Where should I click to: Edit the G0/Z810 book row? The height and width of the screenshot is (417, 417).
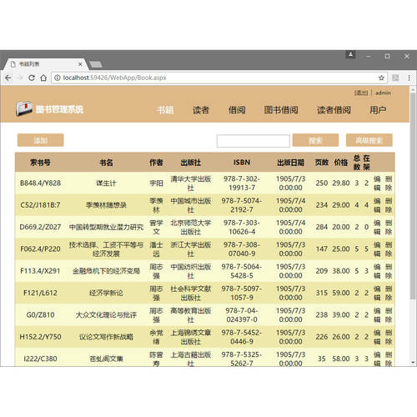(x=377, y=315)
